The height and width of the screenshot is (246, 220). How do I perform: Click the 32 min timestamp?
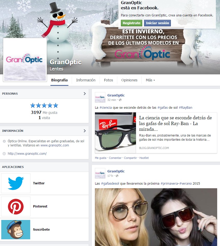(112, 100)
